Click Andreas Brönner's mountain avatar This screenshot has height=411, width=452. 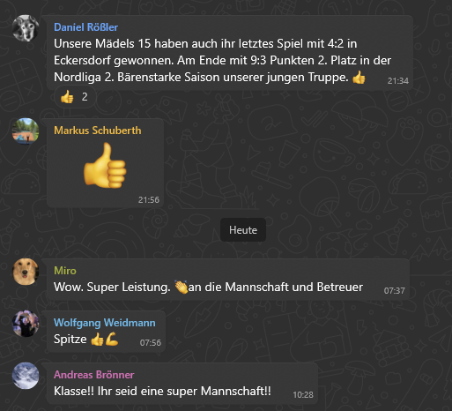(x=26, y=376)
